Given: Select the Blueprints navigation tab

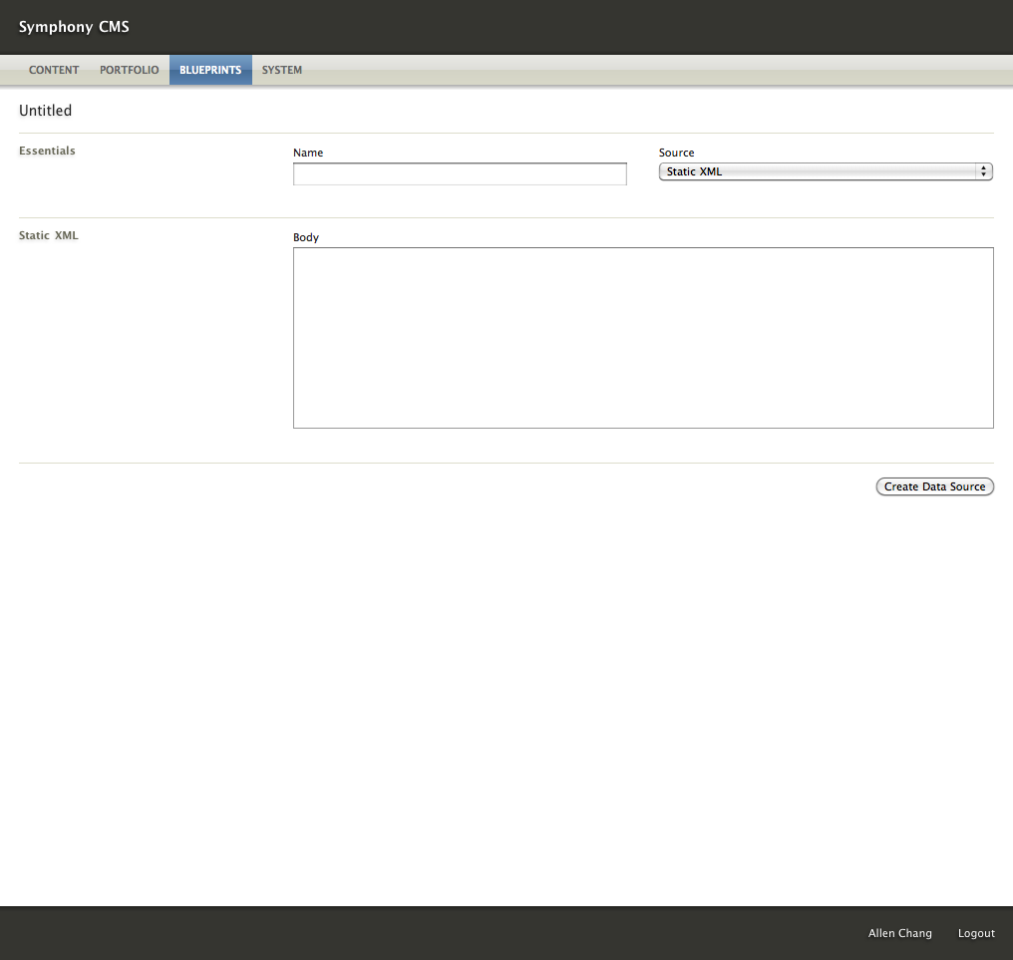Looking at the screenshot, I should point(210,70).
